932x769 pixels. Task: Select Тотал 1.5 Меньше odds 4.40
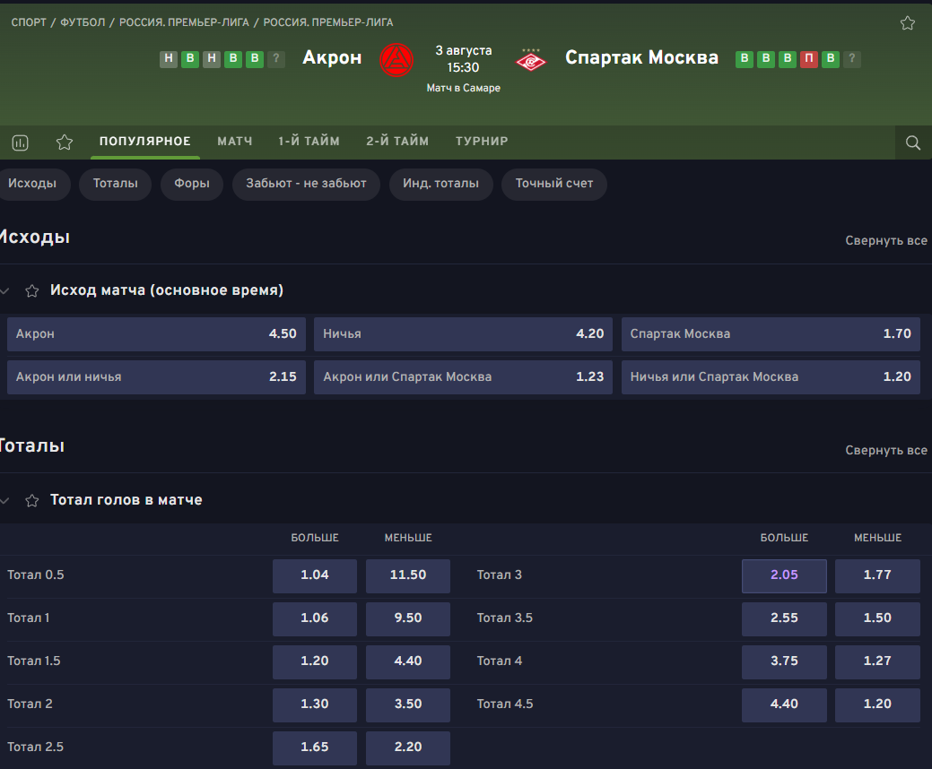pyautogui.click(x=408, y=662)
